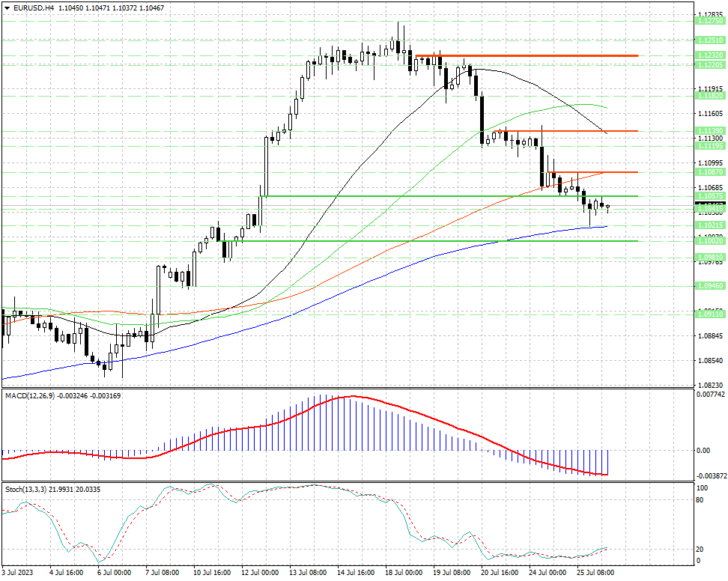Click the 1.12510 price level label

pyautogui.click(x=710, y=40)
